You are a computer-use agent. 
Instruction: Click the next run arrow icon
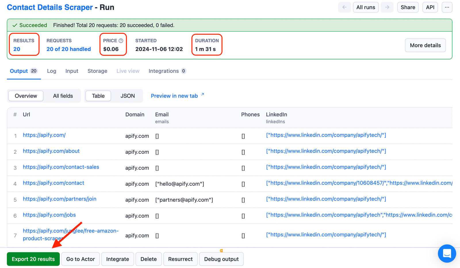387,7
